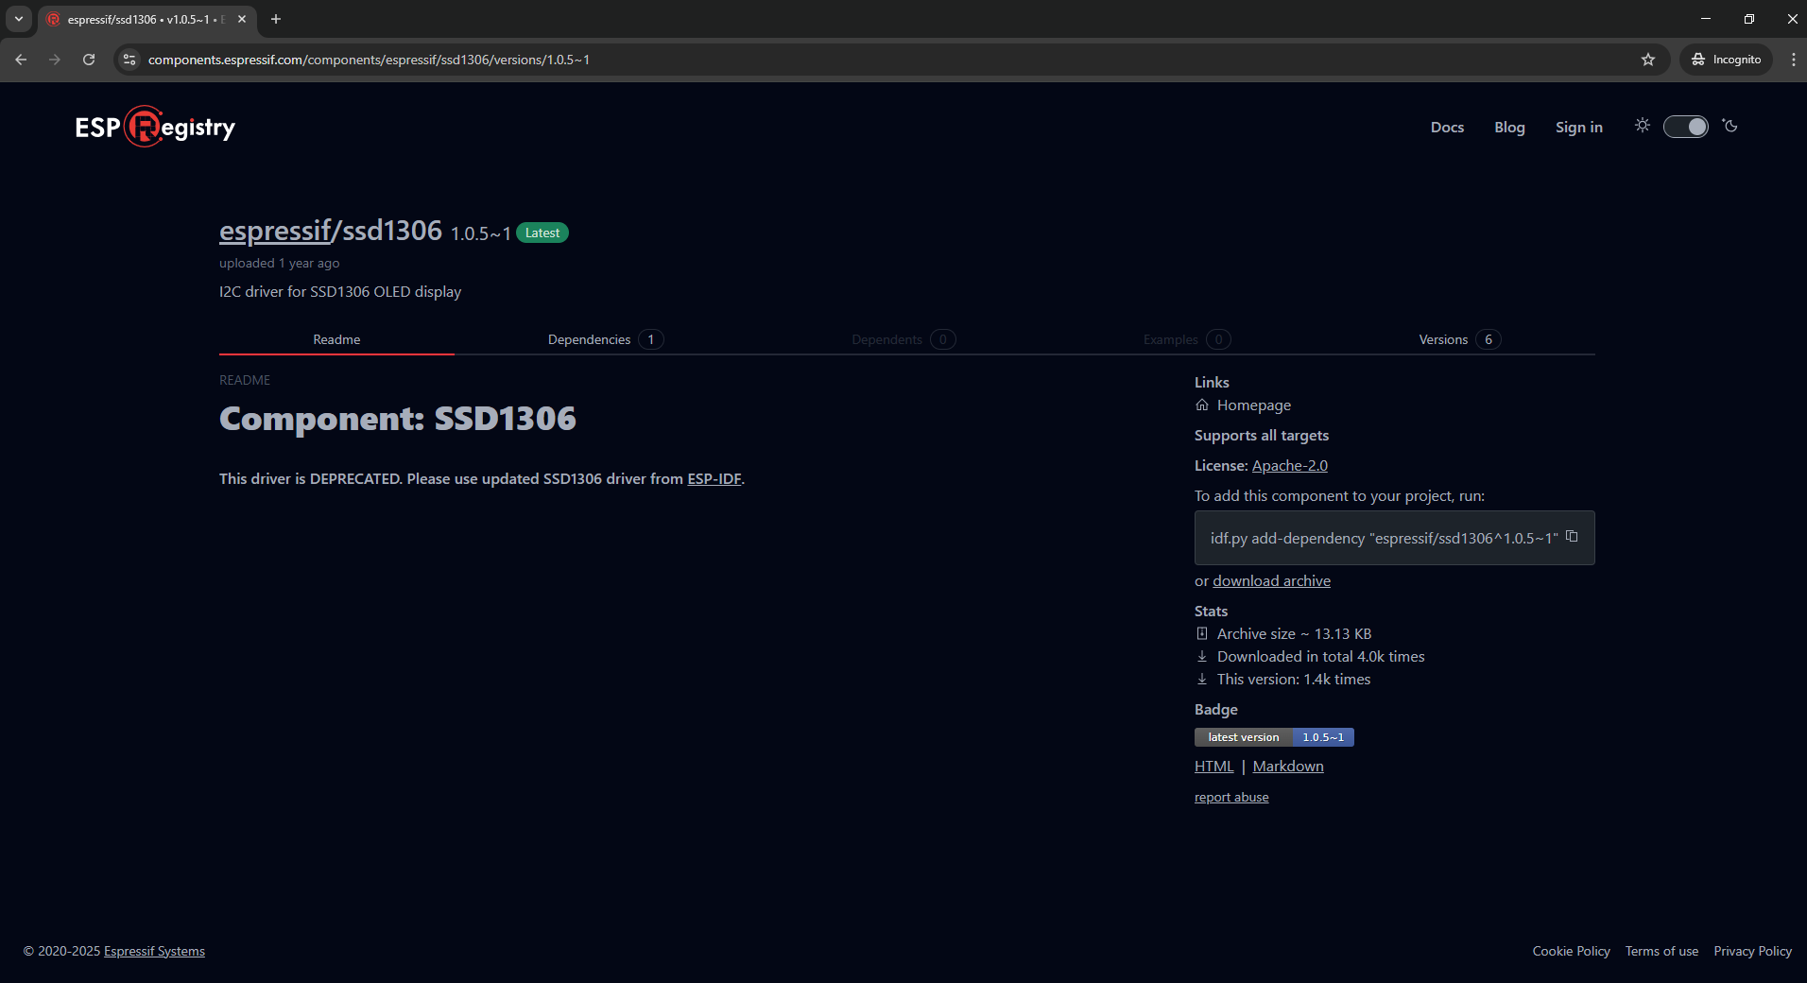The height and width of the screenshot is (983, 1807).
Task: Open the Apache-2.0 license link
Action: tap(1289, 466)
